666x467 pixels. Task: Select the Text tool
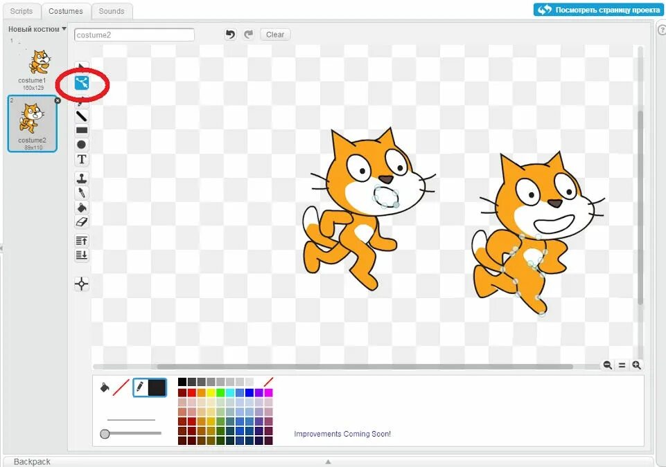[x=82, y=160]
